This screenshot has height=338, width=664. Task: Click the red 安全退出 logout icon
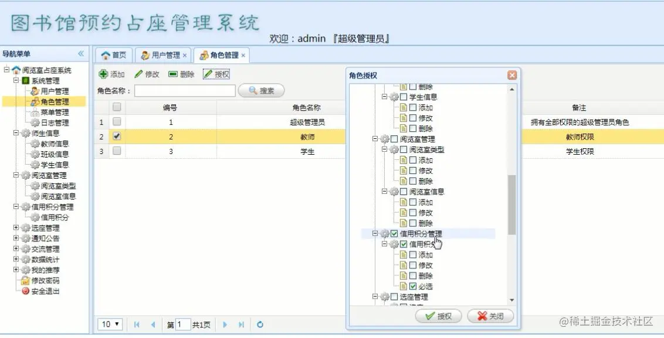(x=26, y=291)
